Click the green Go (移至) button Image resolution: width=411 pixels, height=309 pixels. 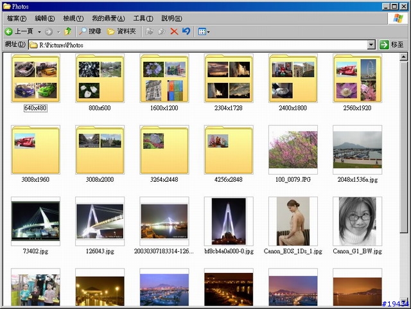click(392, 45)
